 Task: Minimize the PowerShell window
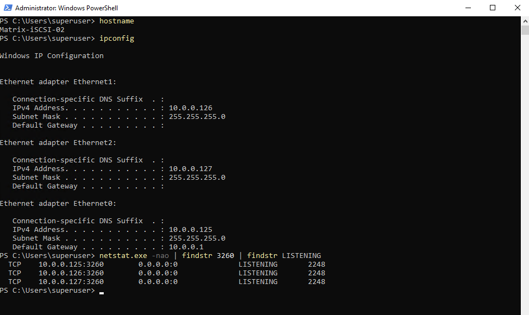(468, 8)
